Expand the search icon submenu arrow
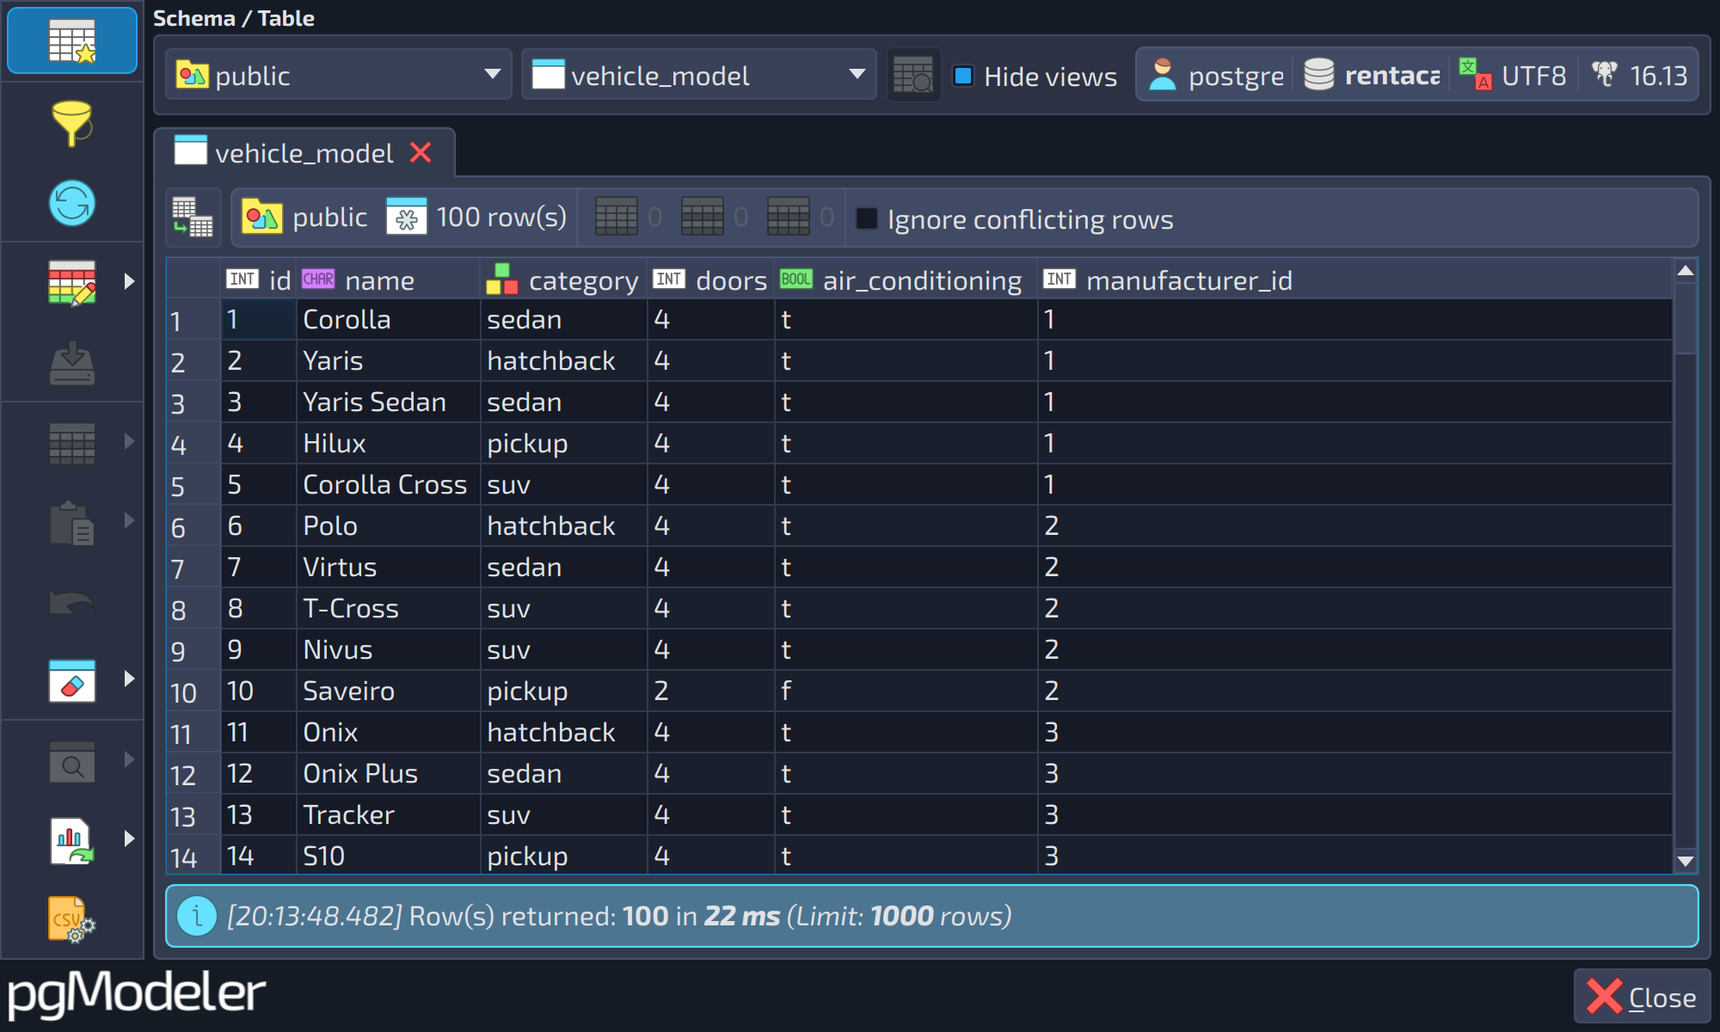 tap(129, 759)
